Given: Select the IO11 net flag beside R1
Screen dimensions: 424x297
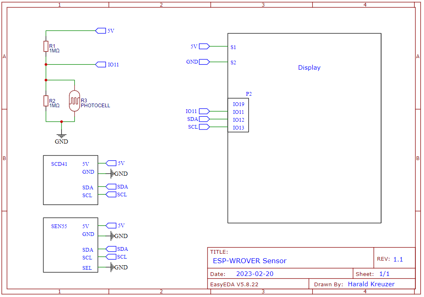Looking at the screenshot, I should coord(101,64).
